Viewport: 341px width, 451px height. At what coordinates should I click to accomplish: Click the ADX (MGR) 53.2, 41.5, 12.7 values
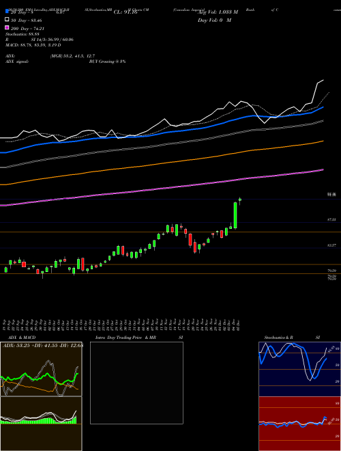(x=72, y=56)
